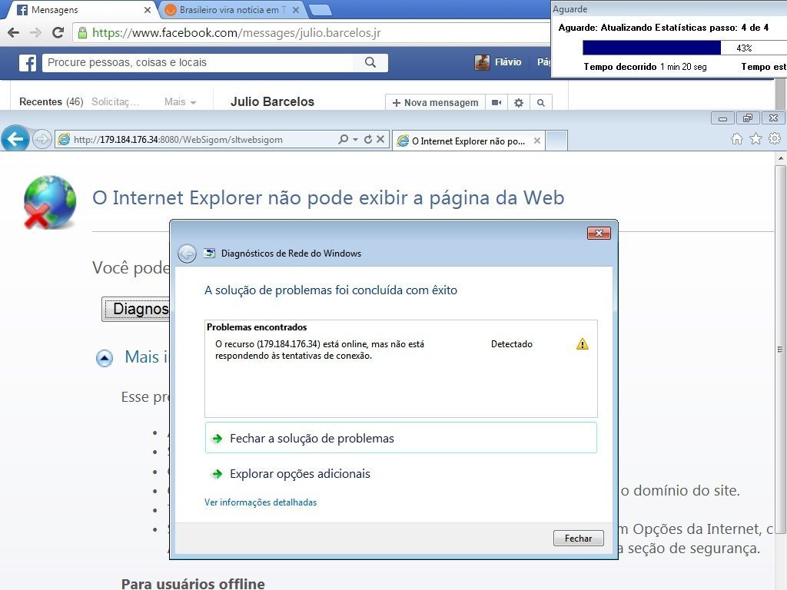This screenshot has height=590, width=787.
Task: Open Flávio's profile picture
Action: (x=482, y=62)
